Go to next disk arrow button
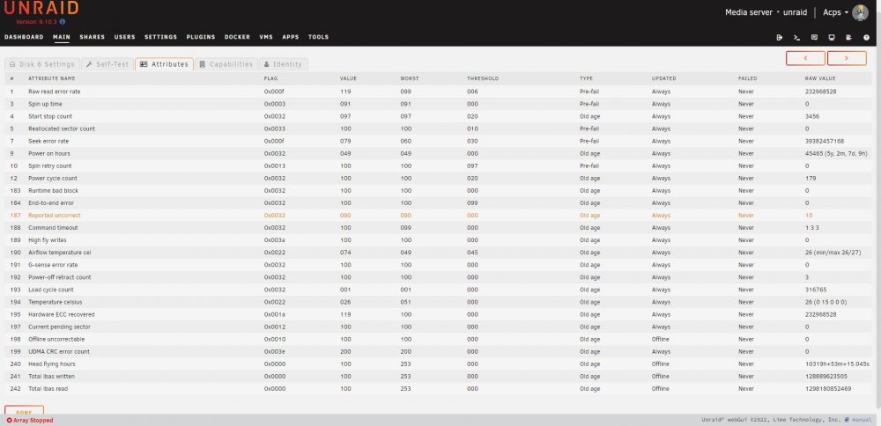Screen dimensions: 881x426 click(x=847, y=58)
